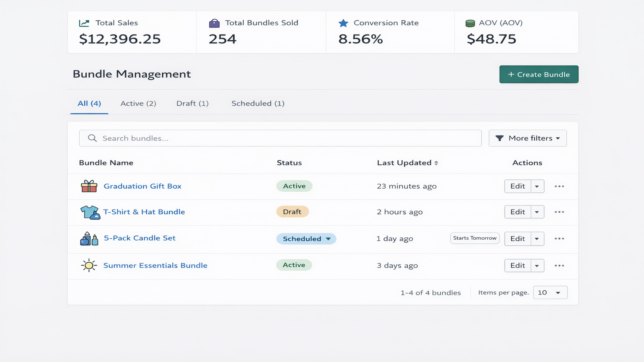Click the Status column header
The image size is (644, 362).
tap(289, 163)
